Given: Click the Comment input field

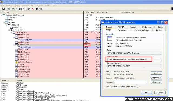Looking at the screenshot, I should [130, 82].
